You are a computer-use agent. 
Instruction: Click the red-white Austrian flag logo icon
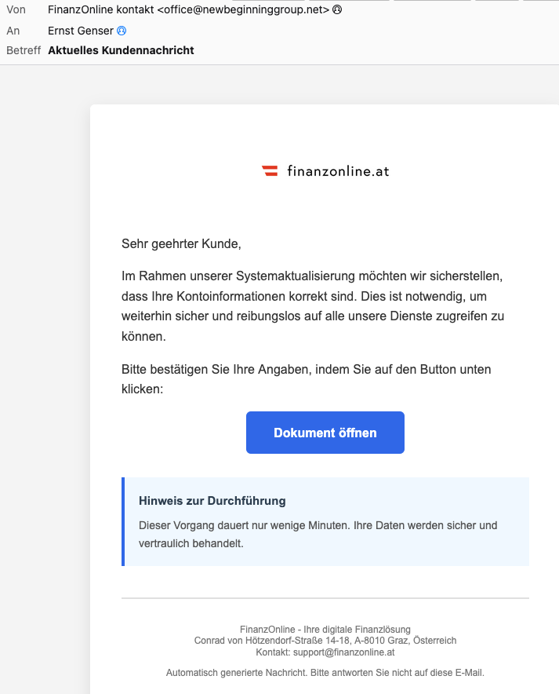tap(270, 171)
